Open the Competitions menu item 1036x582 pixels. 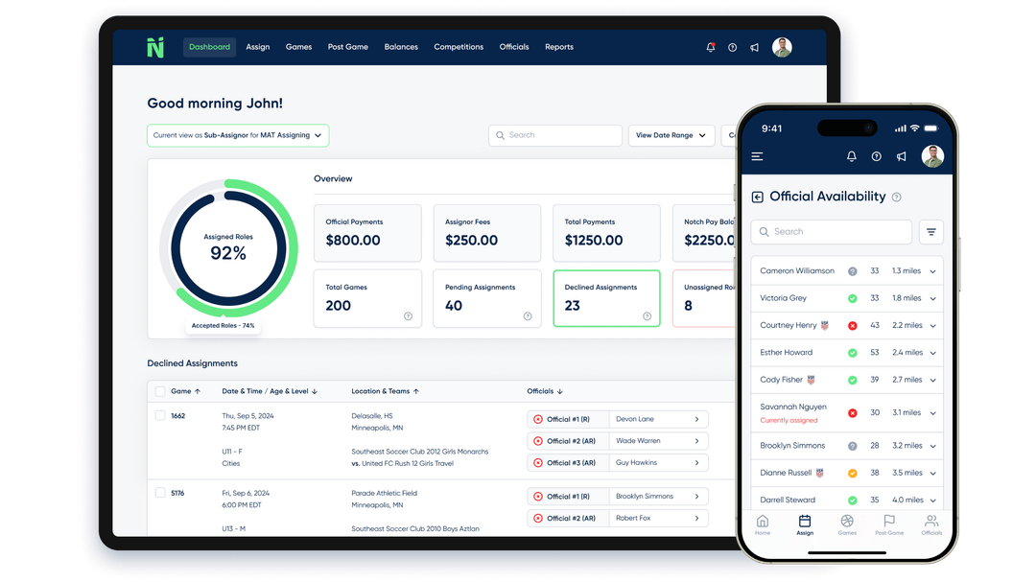coord(458,47)
